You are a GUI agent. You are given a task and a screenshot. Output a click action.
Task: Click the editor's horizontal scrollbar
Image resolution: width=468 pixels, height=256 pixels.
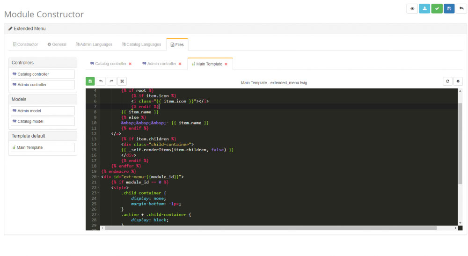tap(271, 228)
